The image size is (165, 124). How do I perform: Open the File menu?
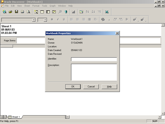coord(7,6)
